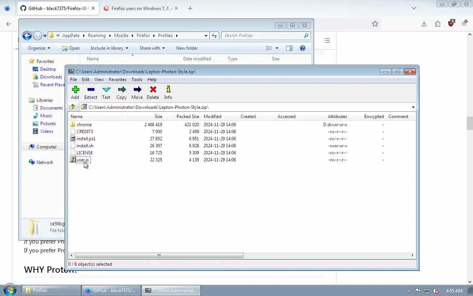Image resolution: width=473 pixels, height=296 pixels.
Task: Select Computer in Explorer navigation pane
Action: coord(47,147)
